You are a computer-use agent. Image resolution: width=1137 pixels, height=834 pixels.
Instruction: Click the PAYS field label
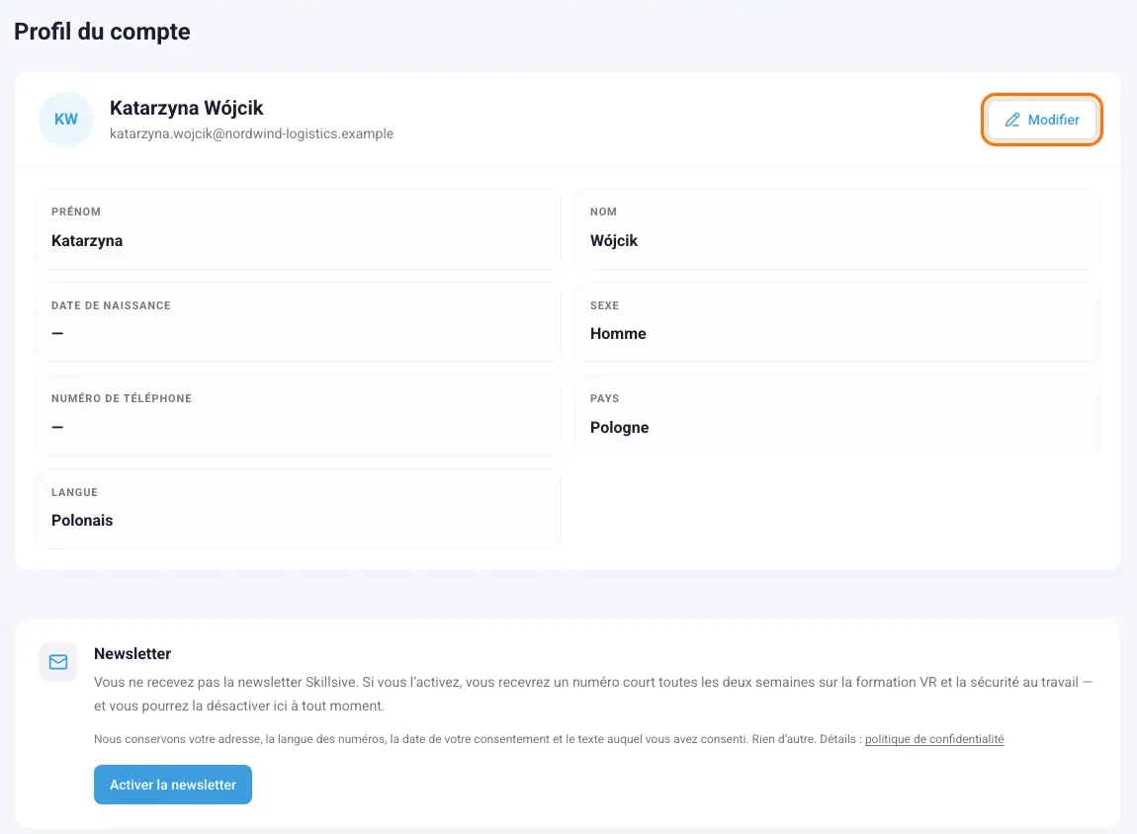click(x=605, y=398)
